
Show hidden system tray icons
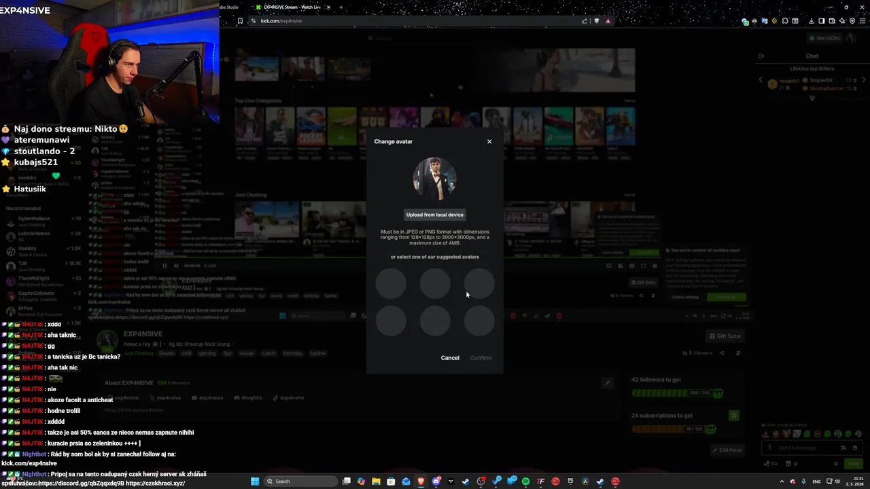pyautogui.click(x=782, y=482)
